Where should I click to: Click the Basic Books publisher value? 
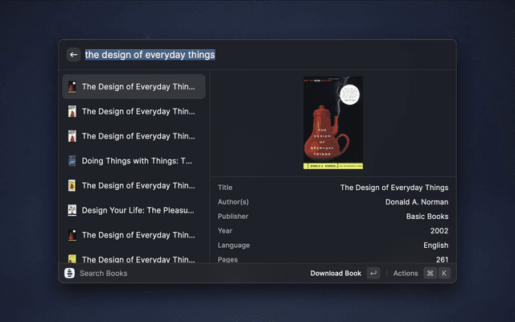pyautogui.click(x=426, y=217)
